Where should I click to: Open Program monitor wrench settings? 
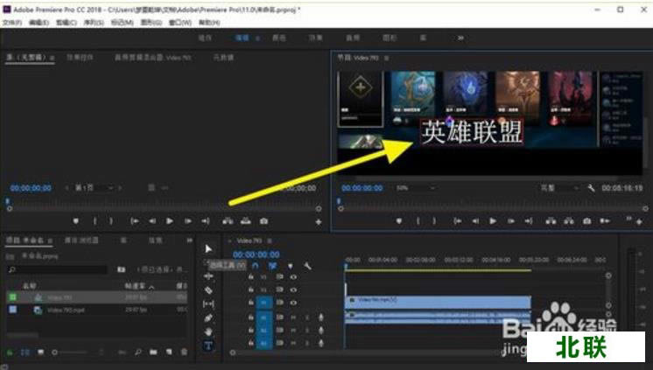(x=591, y=188)
